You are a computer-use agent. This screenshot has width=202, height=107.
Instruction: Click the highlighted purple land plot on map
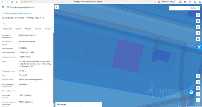(x=128, y=56)
